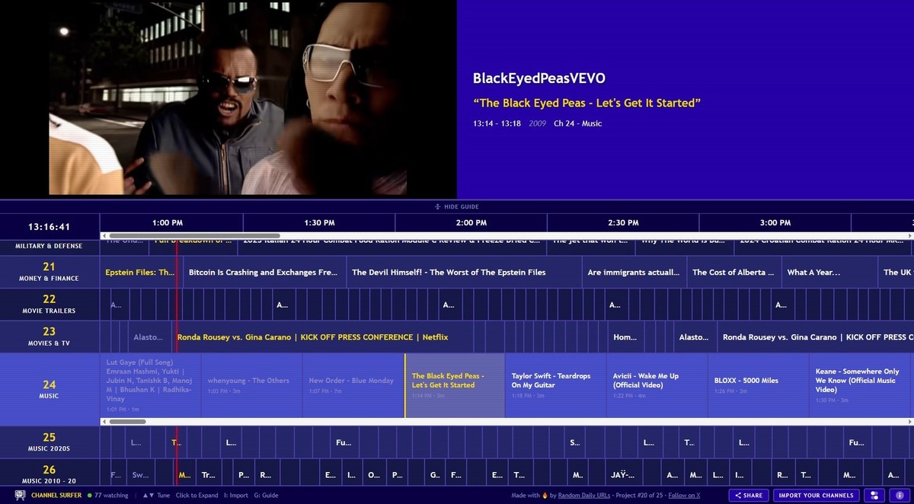914x504 pixels.
Task: Click Import Your Channels button
Action: click(817, 495)
